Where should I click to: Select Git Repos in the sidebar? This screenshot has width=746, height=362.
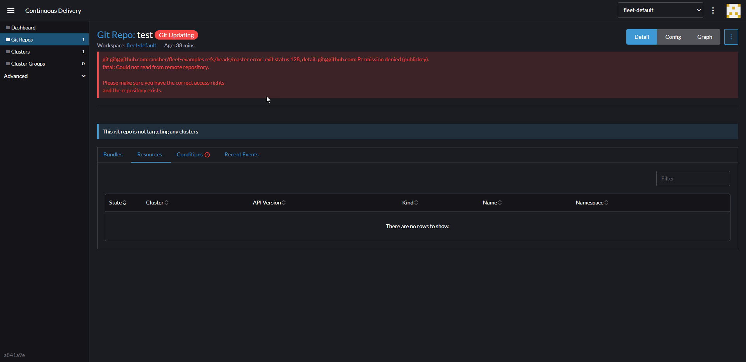coord(22,39)
